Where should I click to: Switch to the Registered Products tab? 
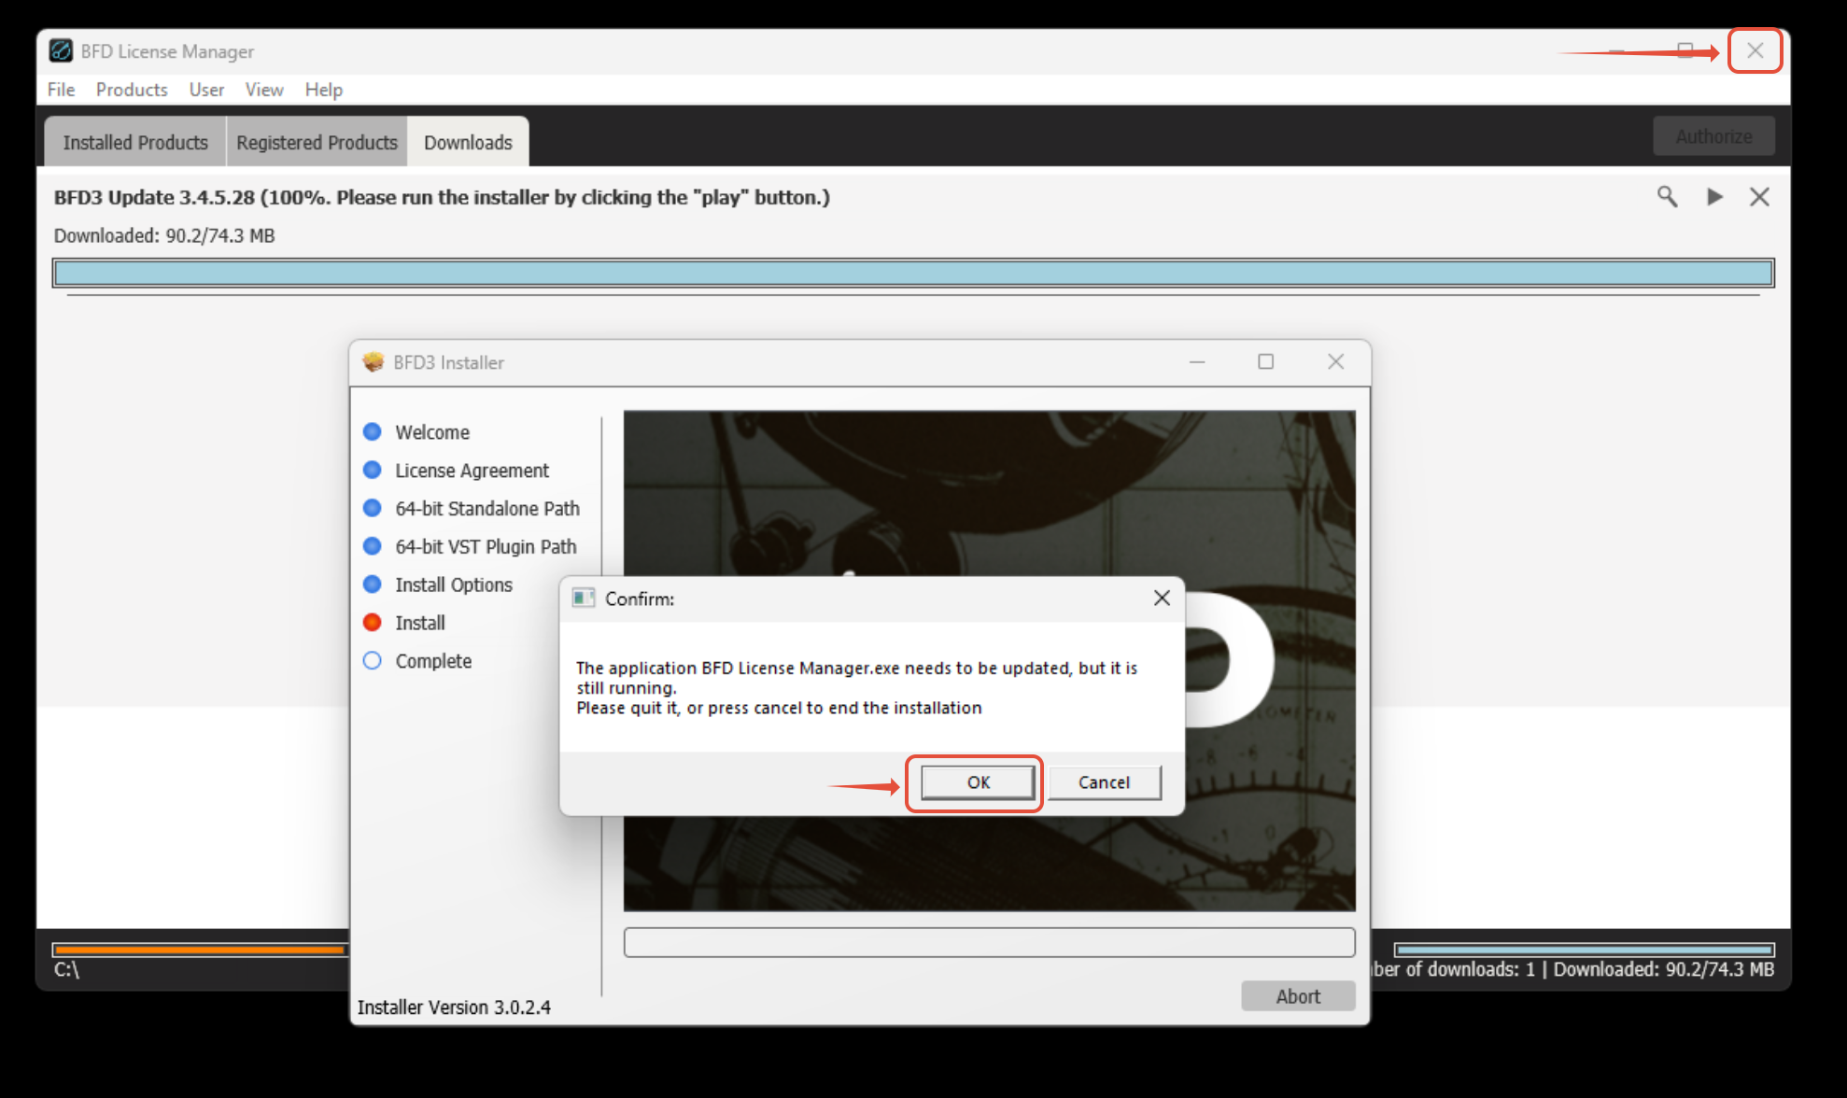(x=317, y=143)
